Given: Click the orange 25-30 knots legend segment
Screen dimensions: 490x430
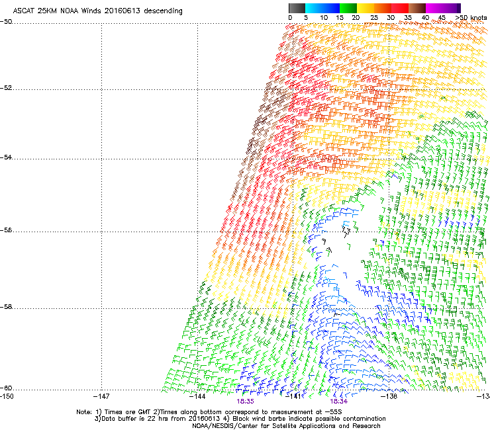Looking at the screenshot, I should (383, 8).
